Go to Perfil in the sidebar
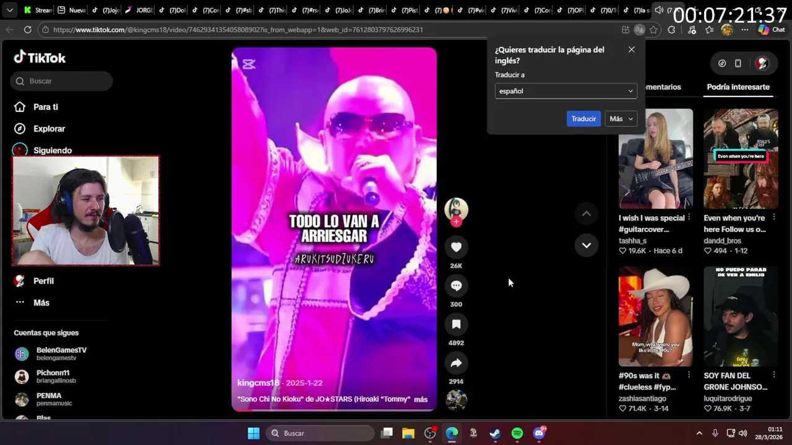This screenshot has height=445, width=792. (35, 281)
